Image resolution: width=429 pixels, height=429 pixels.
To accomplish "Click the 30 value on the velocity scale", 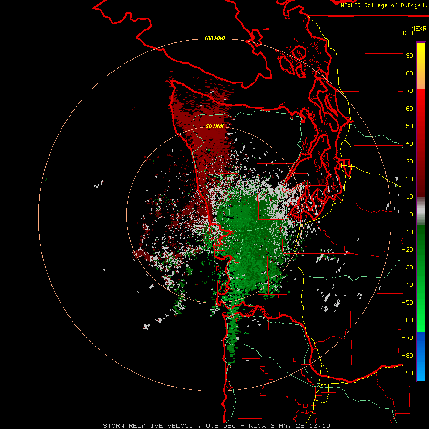I will pos(409,162).
